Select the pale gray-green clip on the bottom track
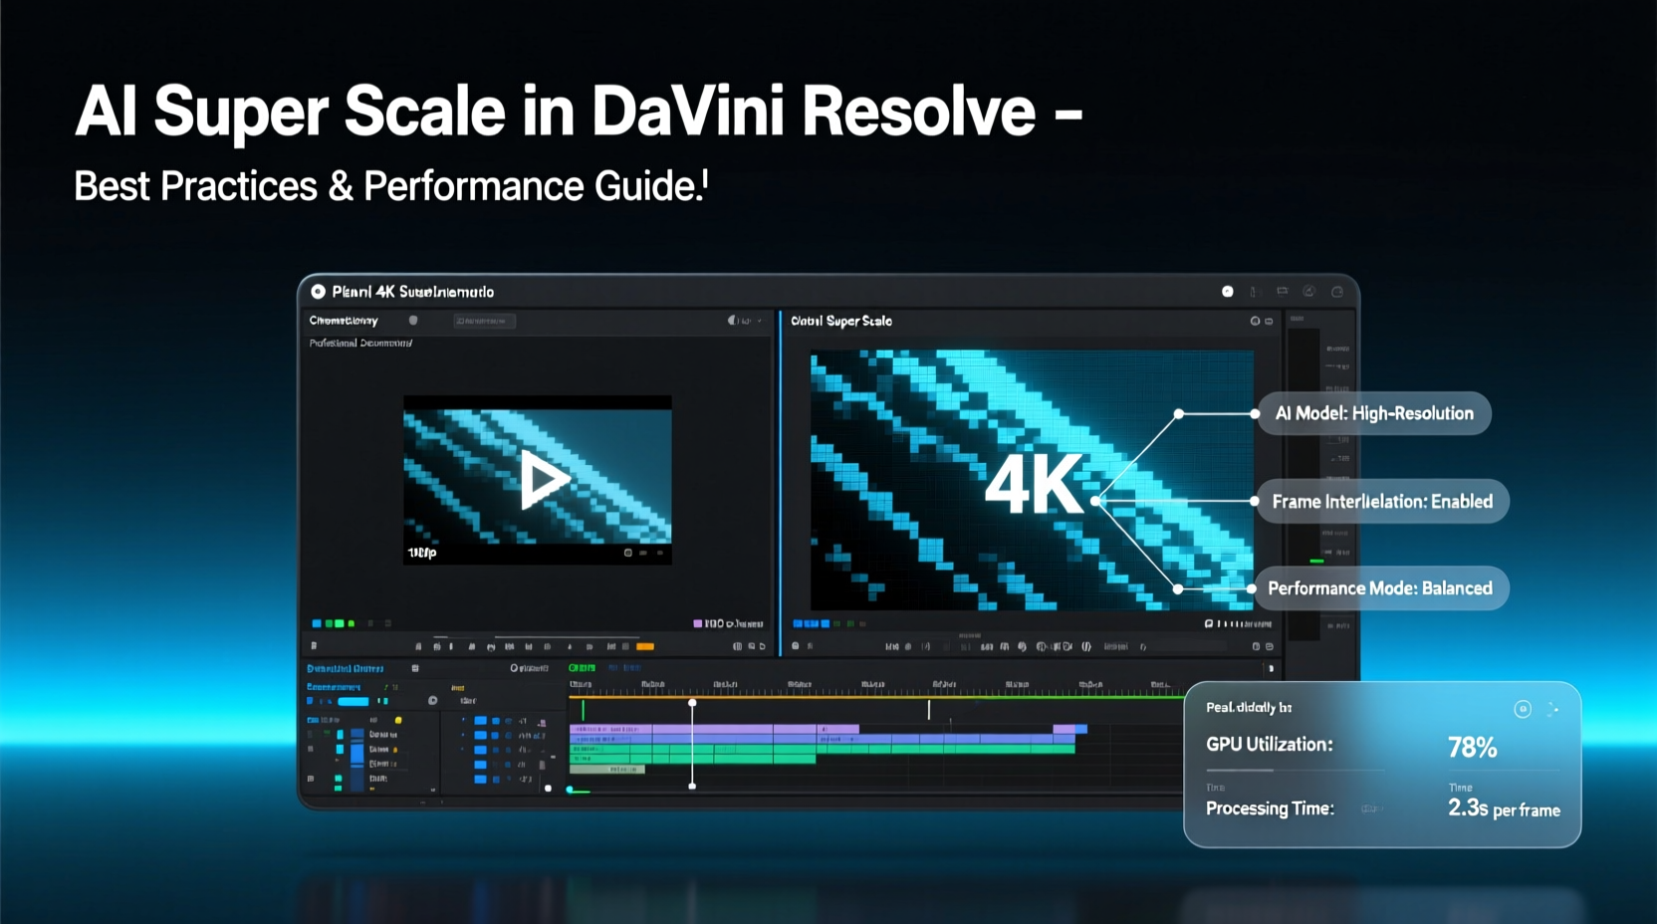This screenshot has height=924, width=1657. click(x=607, y=769)
